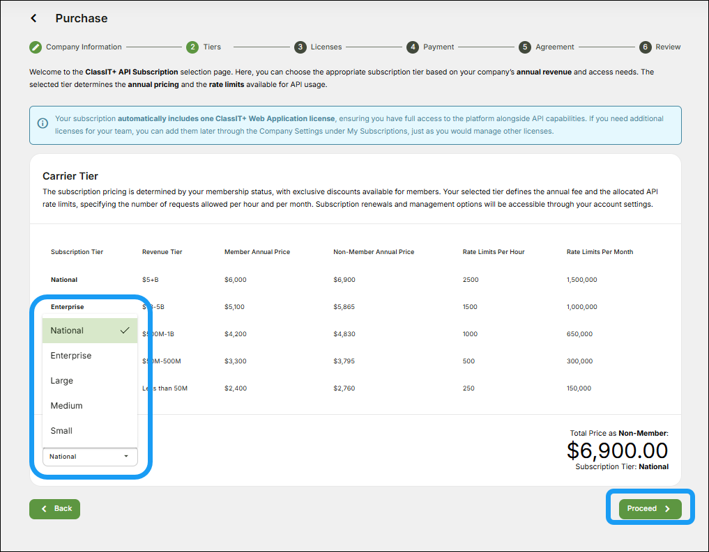Screen dimensions: 709x552
Task: Click the back arrow beside Purchase title
Action: (x=33, y=18)
